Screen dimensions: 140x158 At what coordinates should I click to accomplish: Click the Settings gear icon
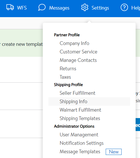(x=85, y=7)
